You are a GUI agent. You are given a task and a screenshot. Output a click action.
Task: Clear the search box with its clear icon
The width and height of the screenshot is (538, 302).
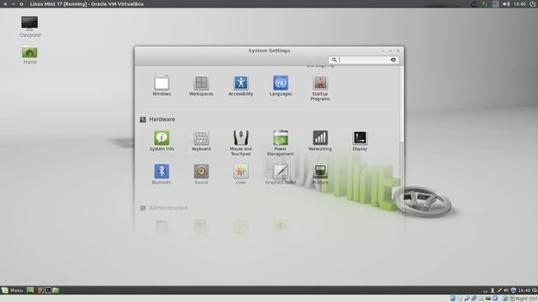coord(393,60)
